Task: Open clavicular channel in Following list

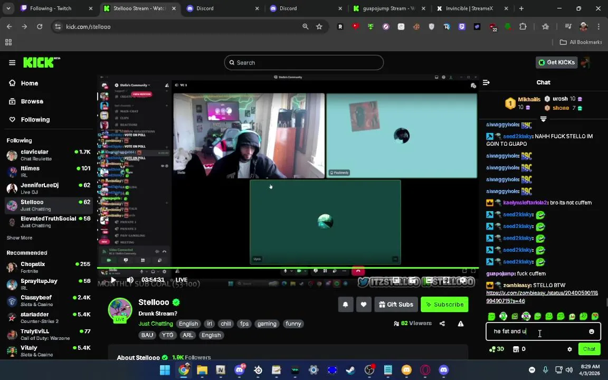Action: tap(49, 155)
